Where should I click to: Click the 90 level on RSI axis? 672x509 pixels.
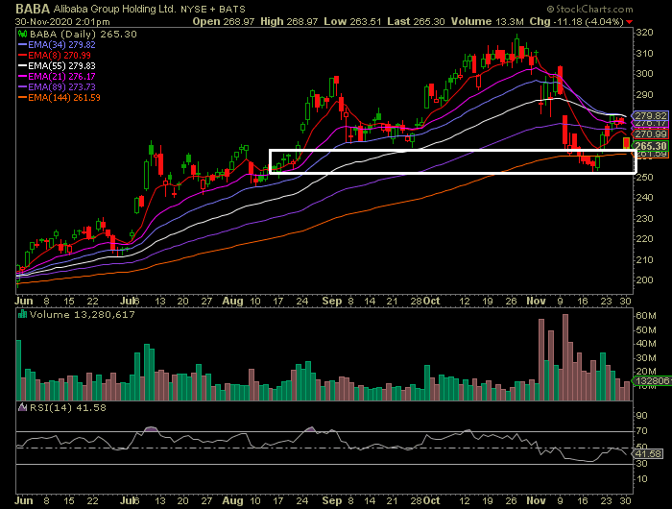coord(642,416)
